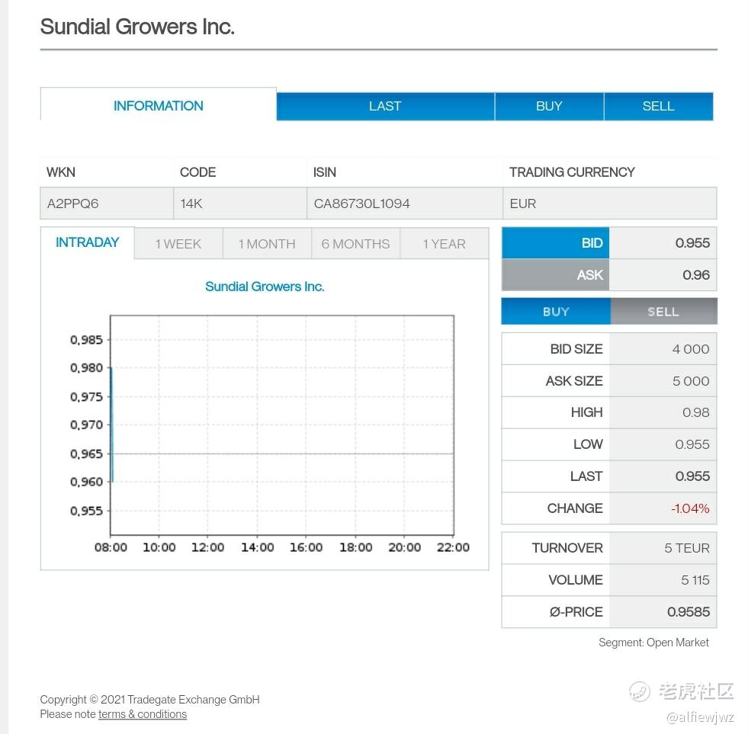Open the SELL tab in top bar
This screenshot has width=748, height=734.
tap(658, 107)
